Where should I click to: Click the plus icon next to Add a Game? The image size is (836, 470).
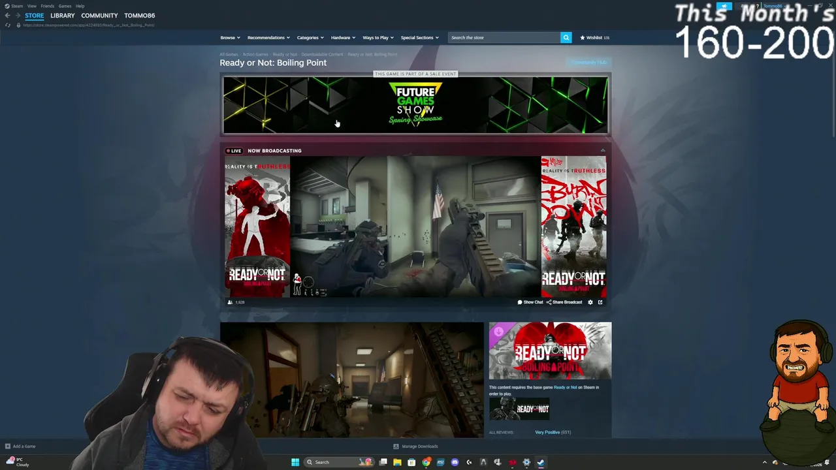(x=8, y=446)
